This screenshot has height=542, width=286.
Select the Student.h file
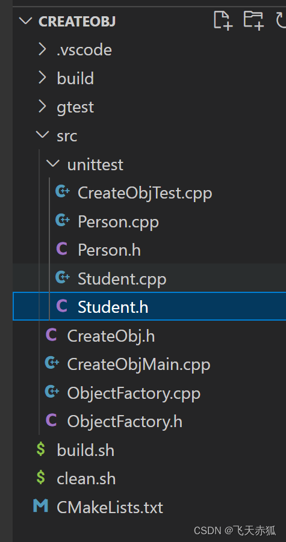pos(149,306)
